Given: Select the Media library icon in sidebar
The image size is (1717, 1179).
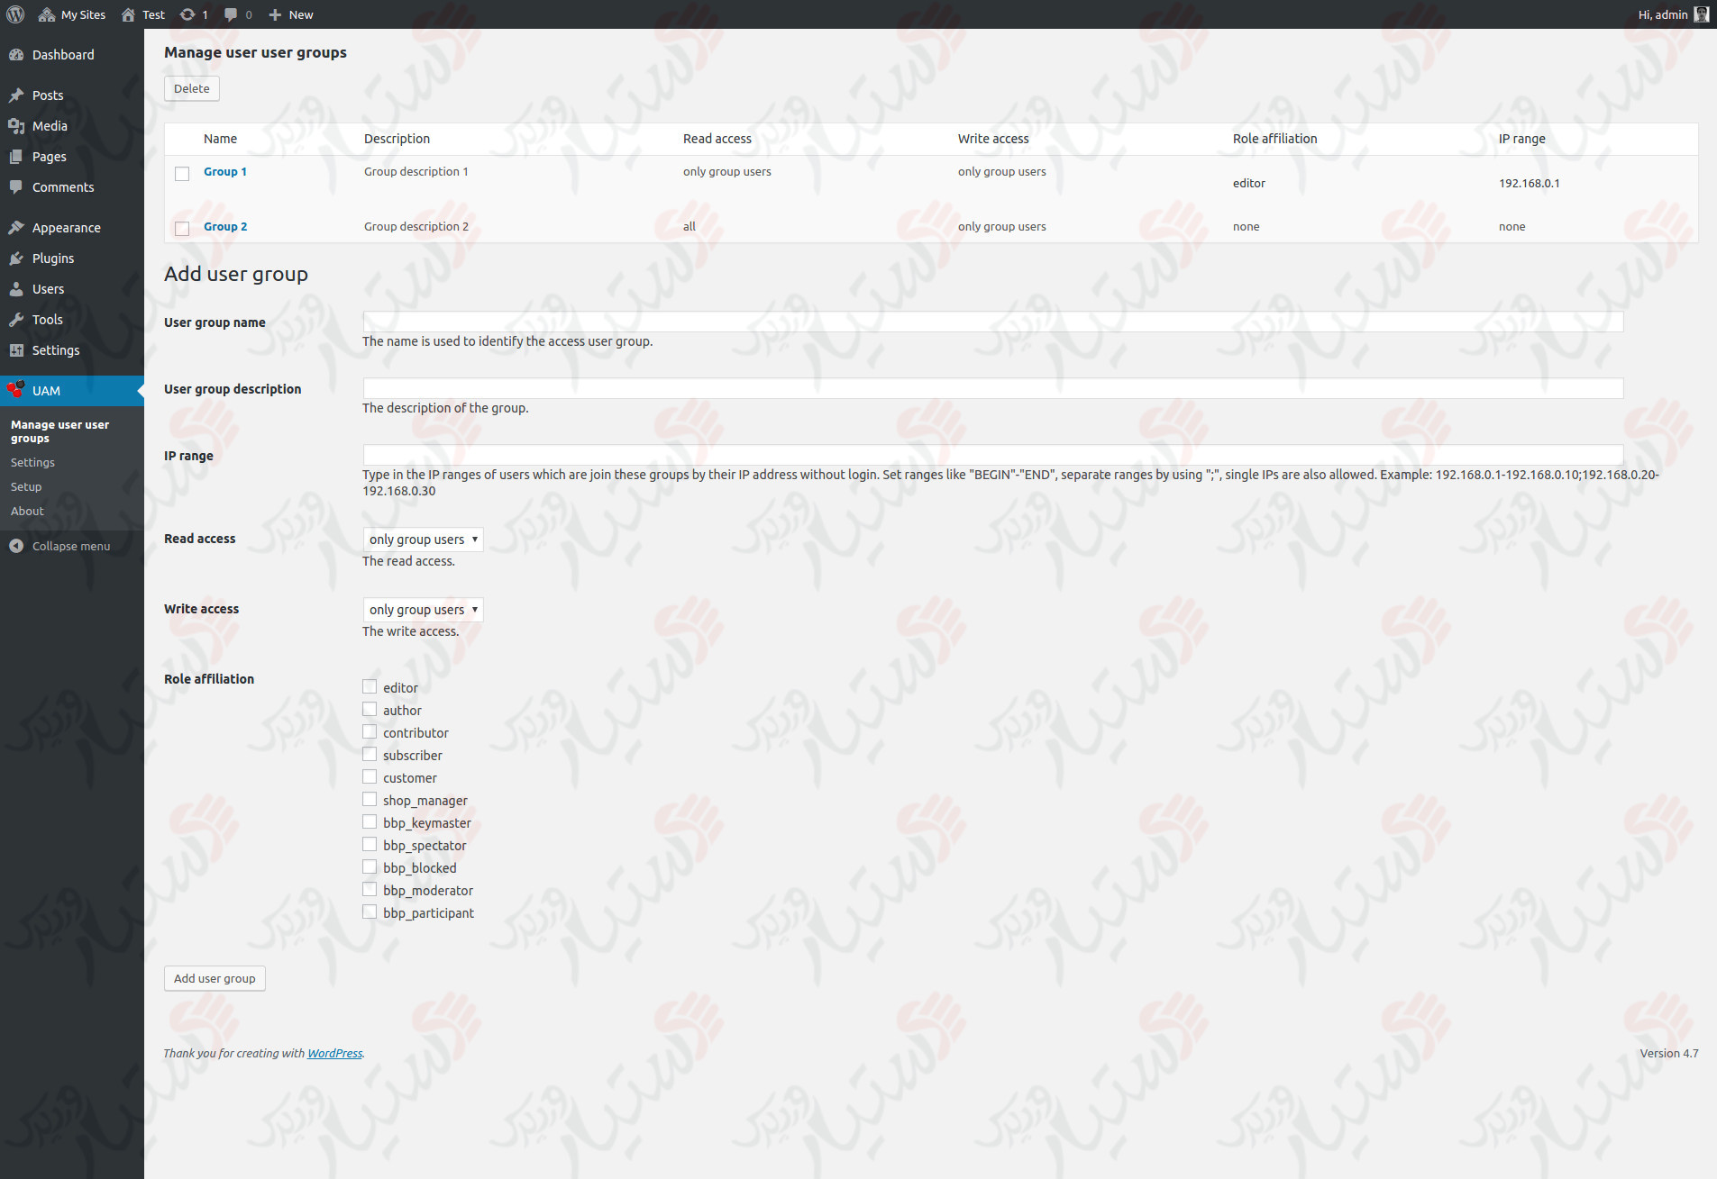Looking at the screenshot, I should 18,126.
